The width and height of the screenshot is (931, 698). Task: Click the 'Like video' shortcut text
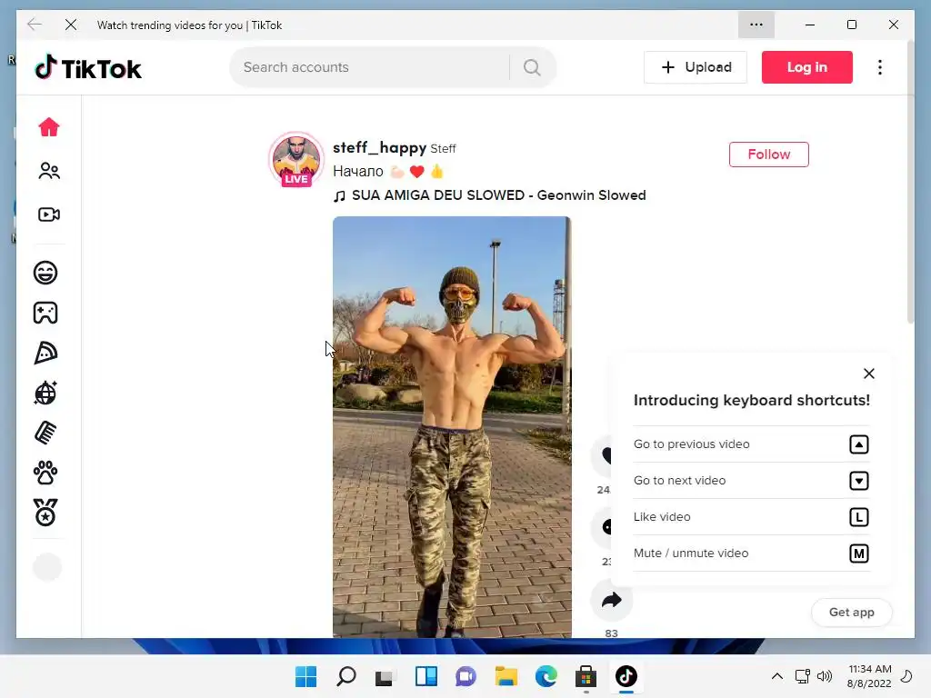point(662,517)
